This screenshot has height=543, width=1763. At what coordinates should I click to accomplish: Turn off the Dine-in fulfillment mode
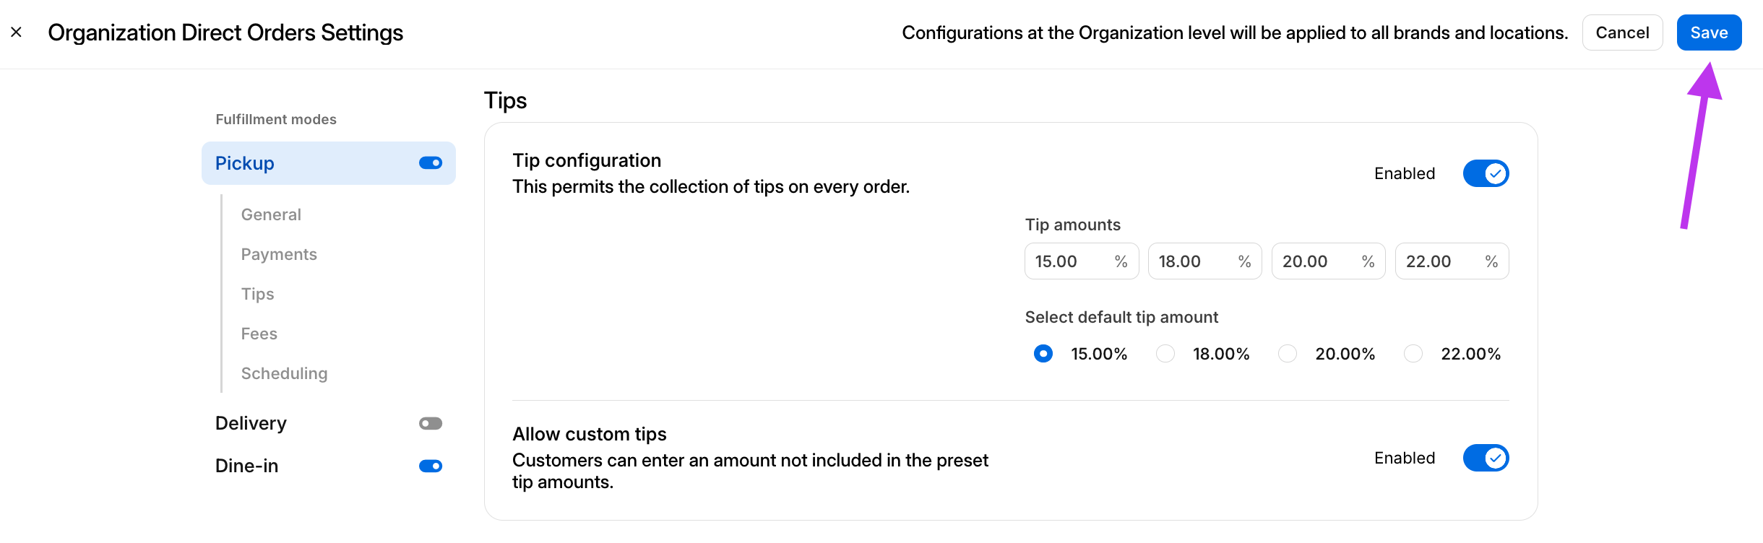pyautogui.click(x=430, y=466)
